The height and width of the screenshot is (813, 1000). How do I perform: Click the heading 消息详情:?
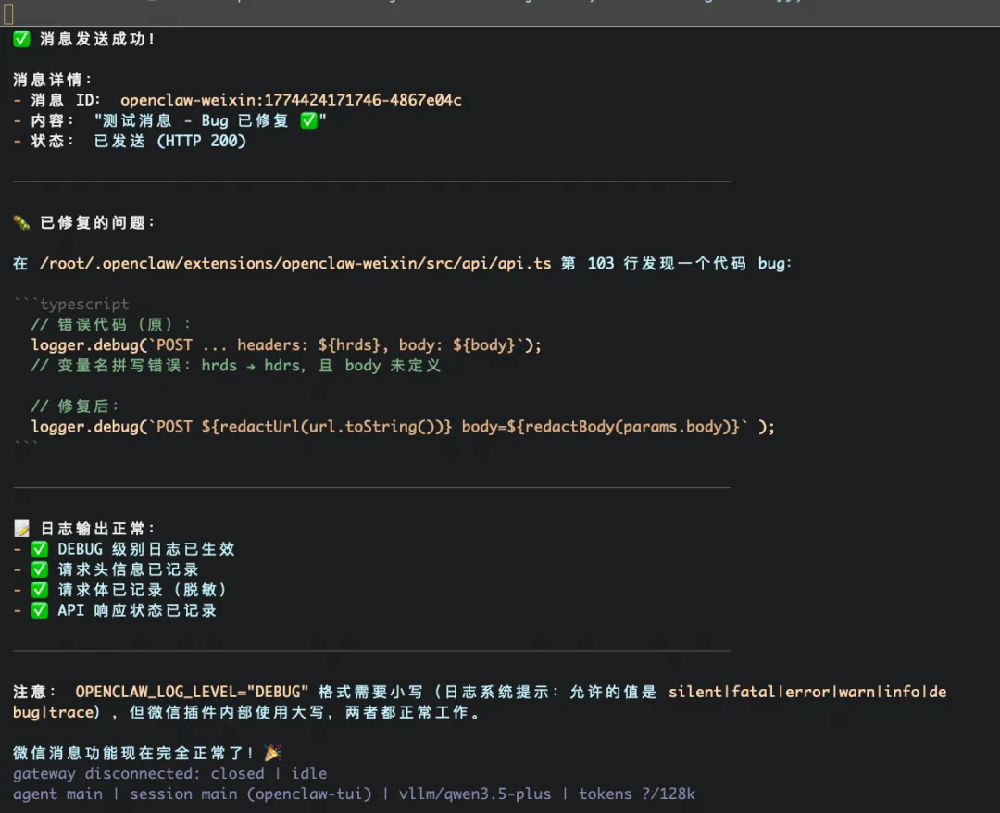tap(53, 80)
